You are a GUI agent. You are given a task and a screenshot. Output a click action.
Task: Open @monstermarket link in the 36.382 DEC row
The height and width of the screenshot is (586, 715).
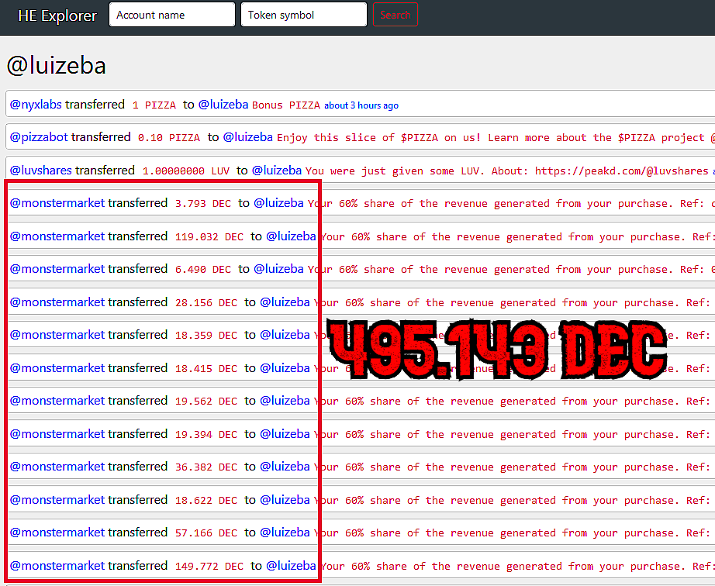point(57,467)
